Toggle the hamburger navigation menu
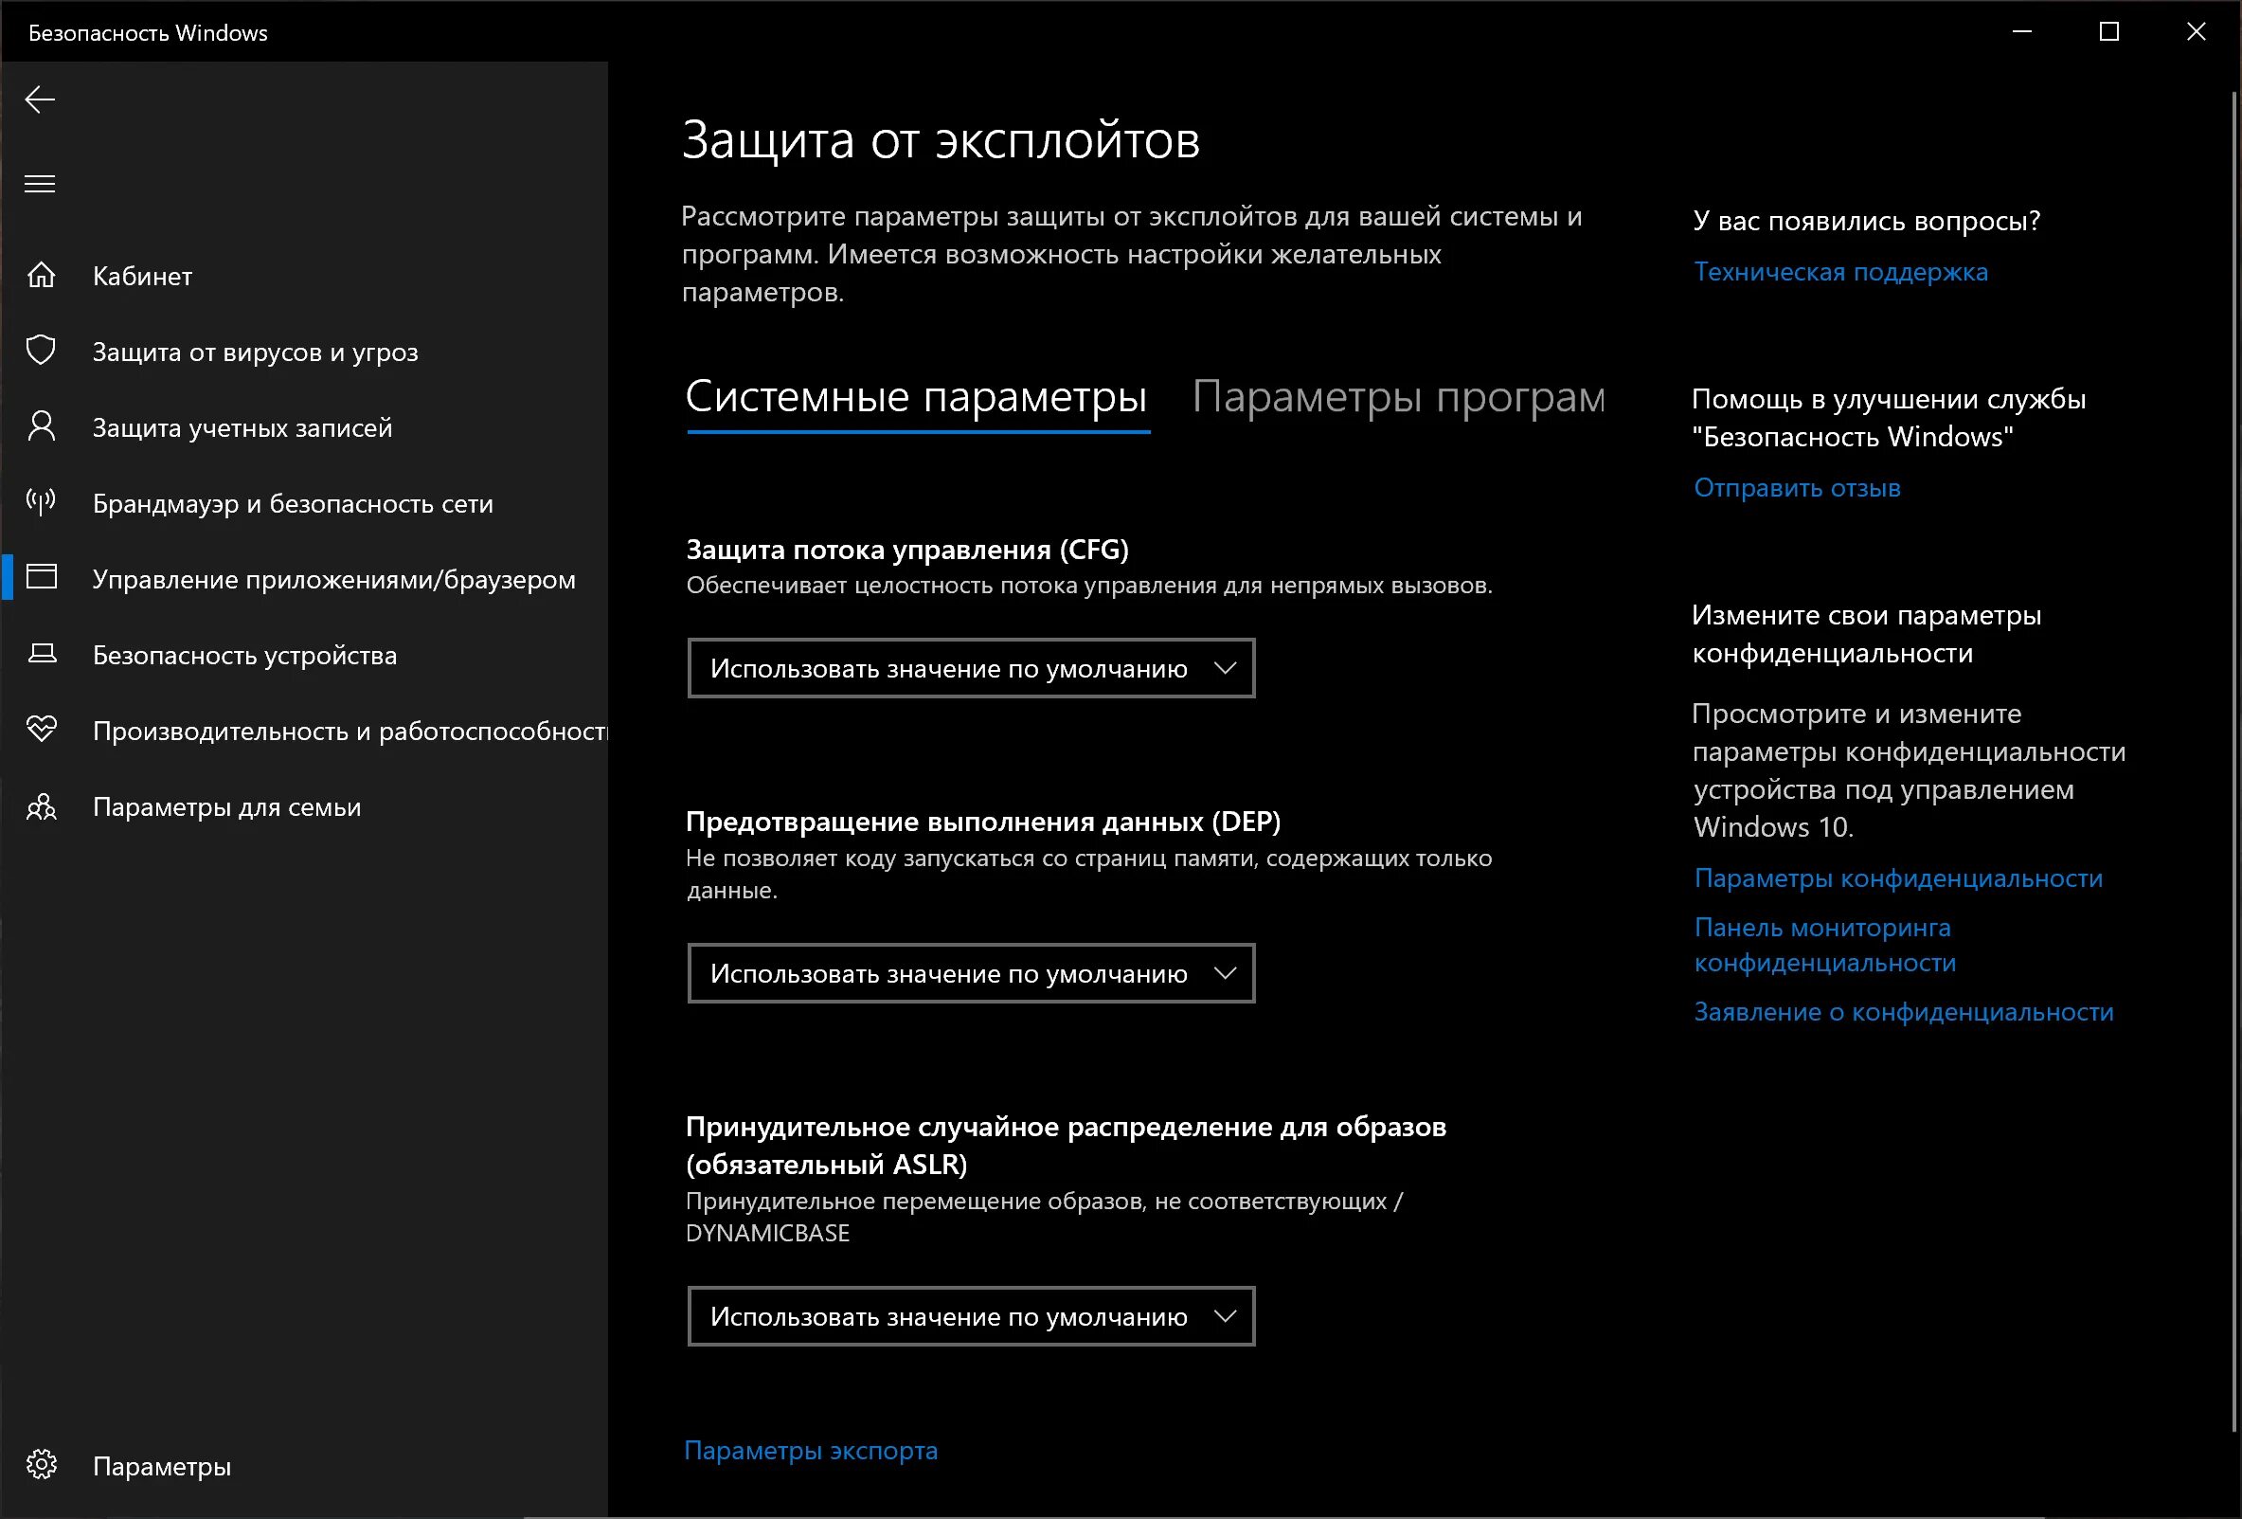The width and height of the screenshot is (2242, 1519). click(40, 184)
